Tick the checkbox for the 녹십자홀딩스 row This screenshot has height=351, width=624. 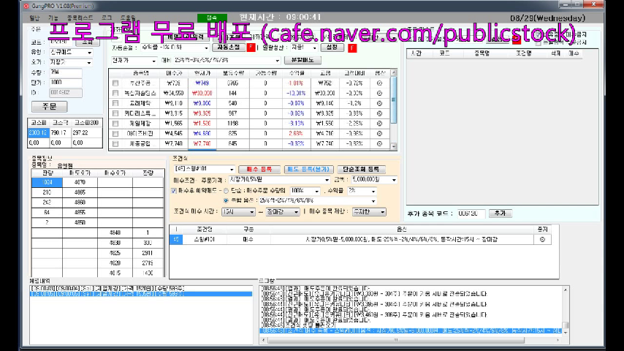tap(115, 93)
